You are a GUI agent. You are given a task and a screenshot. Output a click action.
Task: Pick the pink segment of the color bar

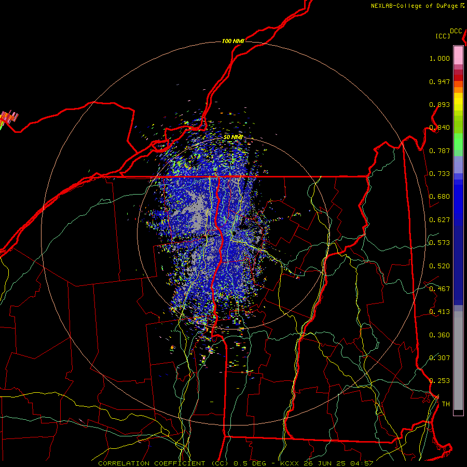(x=458, y=56)
